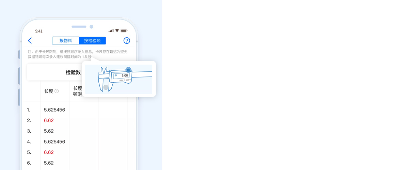Tap the cellular signal bars icon

pyautogui.click(x=111, y=31)
